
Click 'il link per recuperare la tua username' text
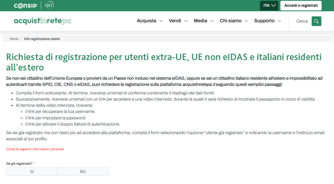coord(60,112)
